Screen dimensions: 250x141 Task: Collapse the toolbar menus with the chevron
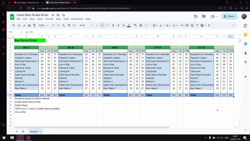[x=234, y=25]
